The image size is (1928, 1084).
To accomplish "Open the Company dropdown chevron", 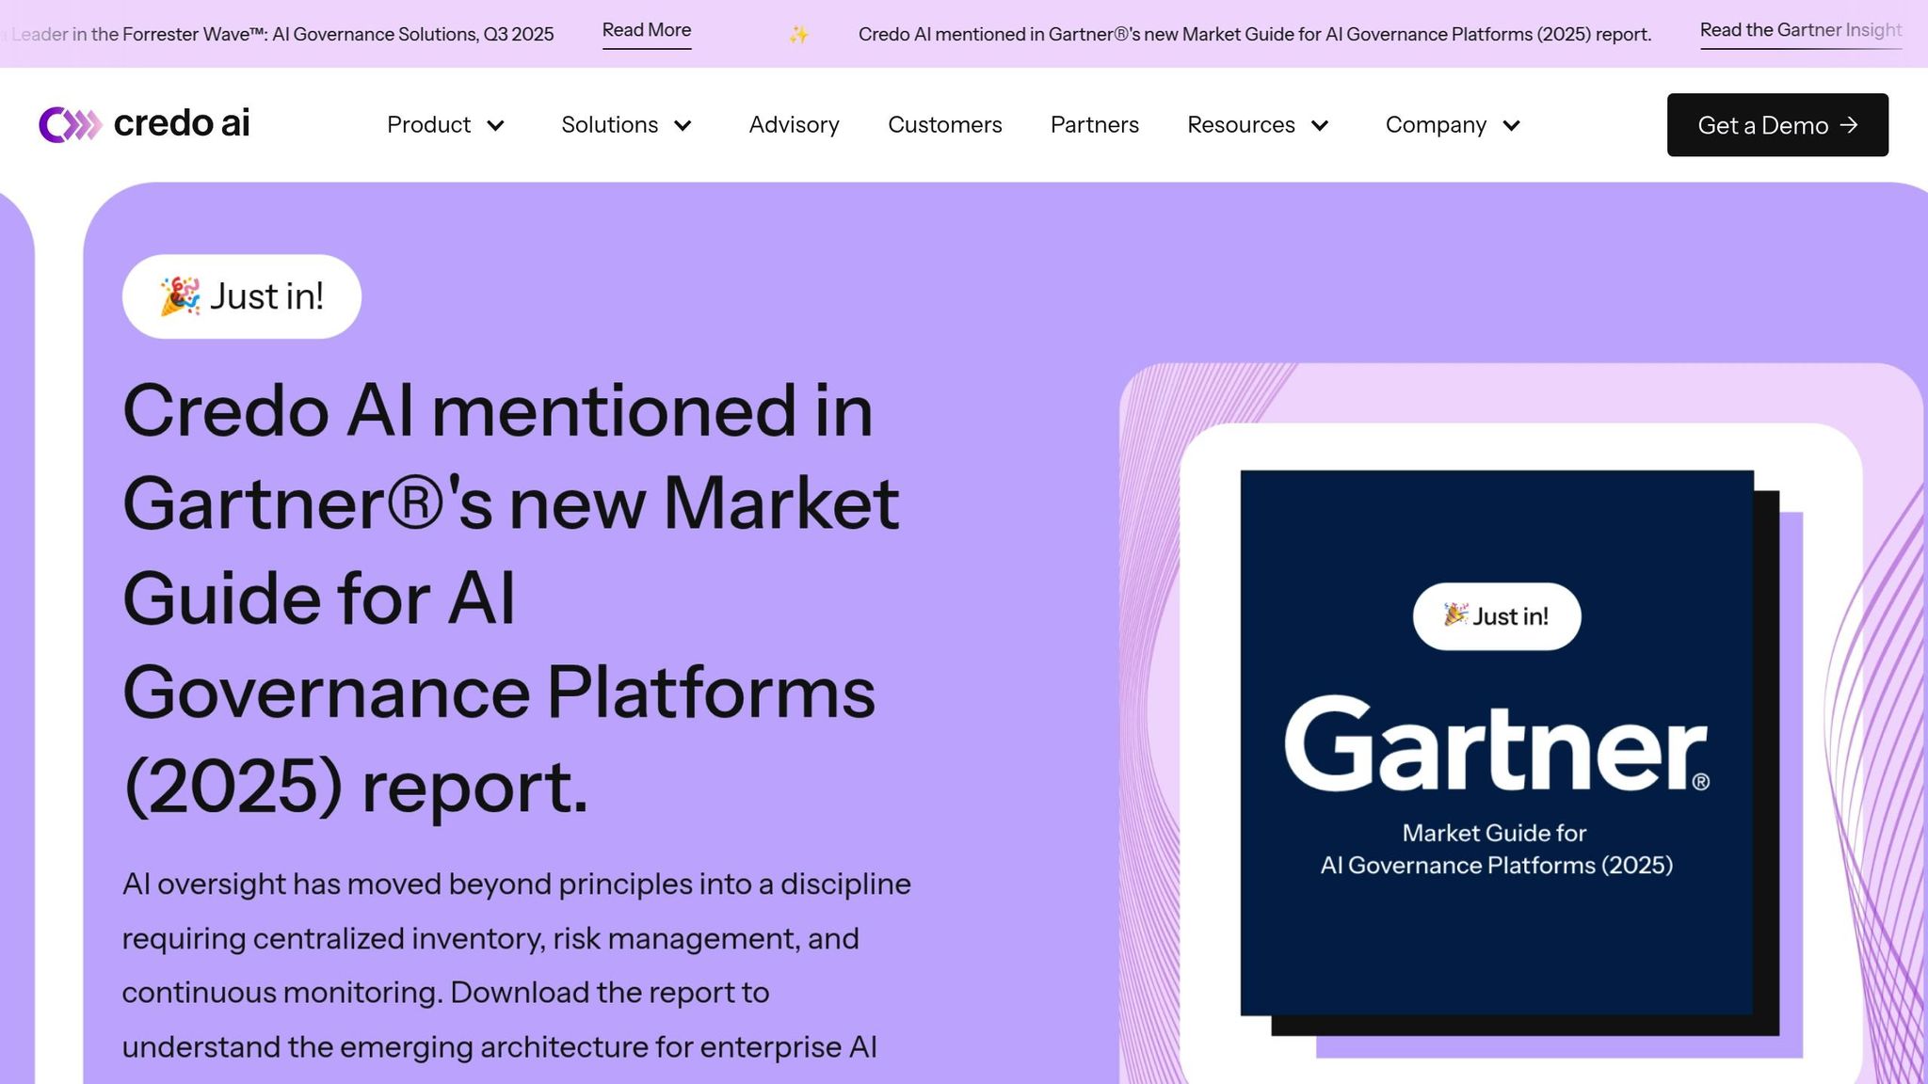I will (1511, 126).
